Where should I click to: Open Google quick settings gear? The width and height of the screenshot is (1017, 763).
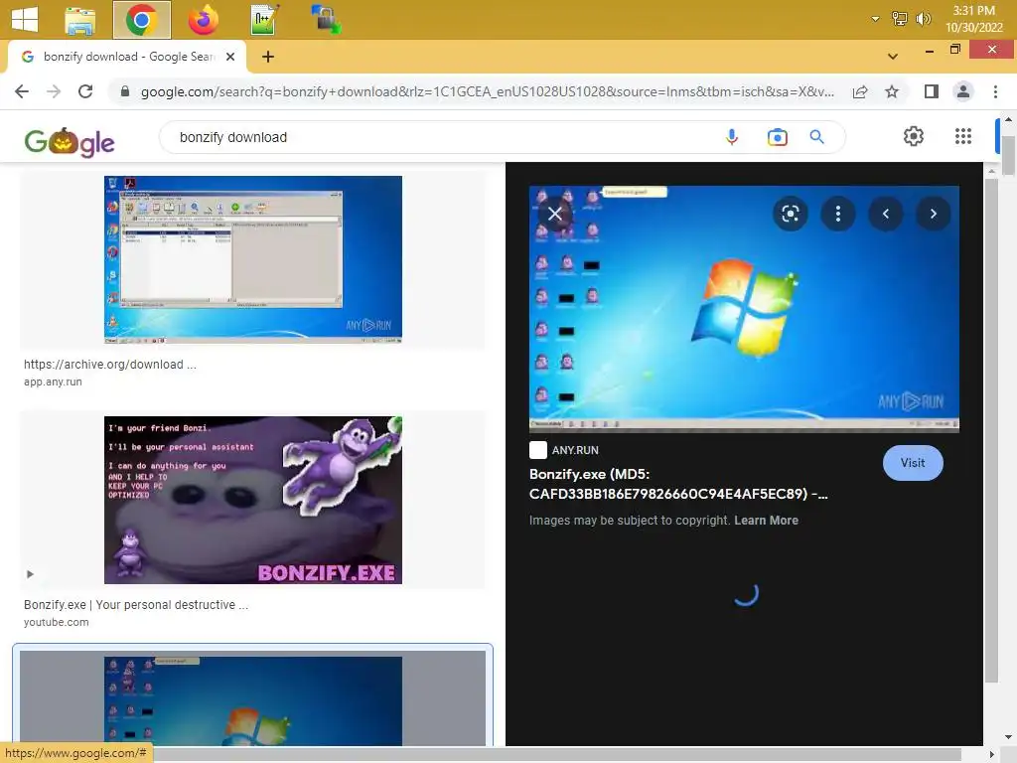[914, 136]
